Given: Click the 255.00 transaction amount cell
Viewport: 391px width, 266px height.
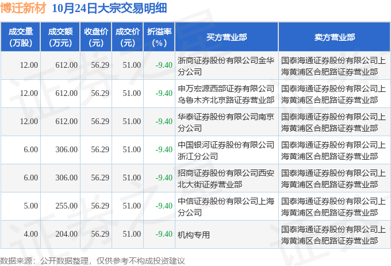Looking at the screenshot, I should point(60,206).
